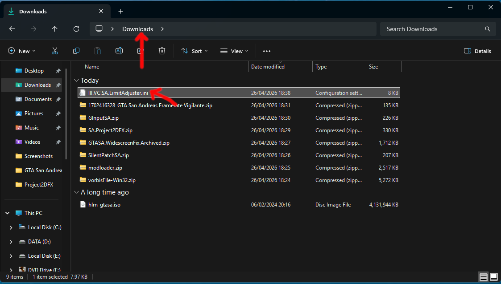Click the sidebar vertical scrollbar
The height and width of the screenshot is (284, 501).
66,114
